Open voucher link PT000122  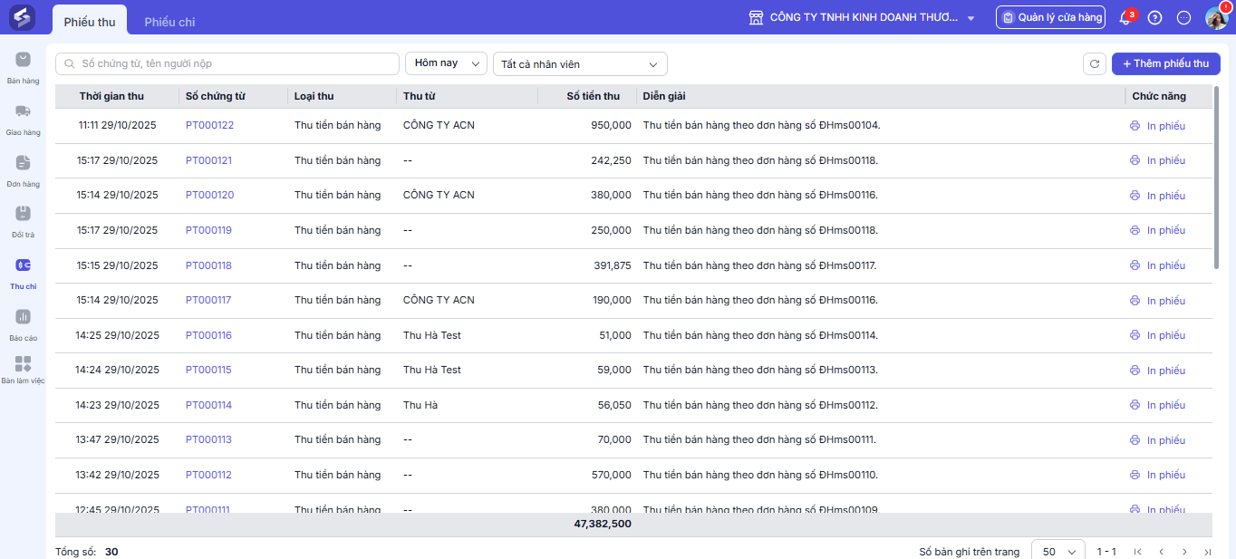click(209, 125)
